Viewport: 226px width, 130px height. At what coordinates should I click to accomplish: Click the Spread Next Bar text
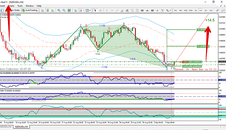(x=195, y=69)
